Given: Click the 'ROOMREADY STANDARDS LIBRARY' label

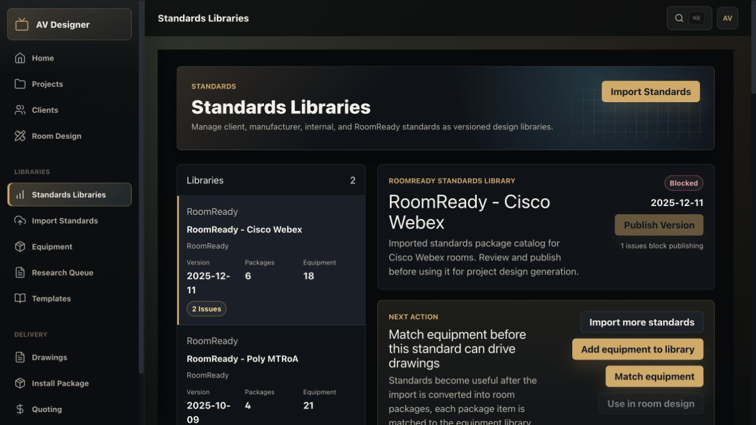Looking at the screenshot, I should (452, 180).
